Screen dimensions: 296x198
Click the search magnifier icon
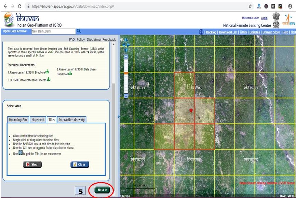(x=79, y=31)
